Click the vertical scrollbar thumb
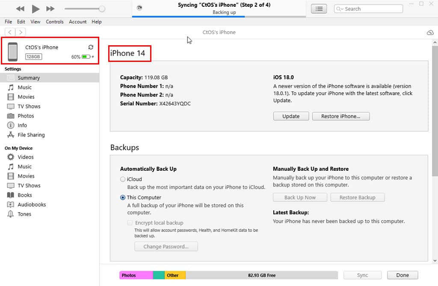438x286 pixels. pyautogui.click(x=435, y=111)
